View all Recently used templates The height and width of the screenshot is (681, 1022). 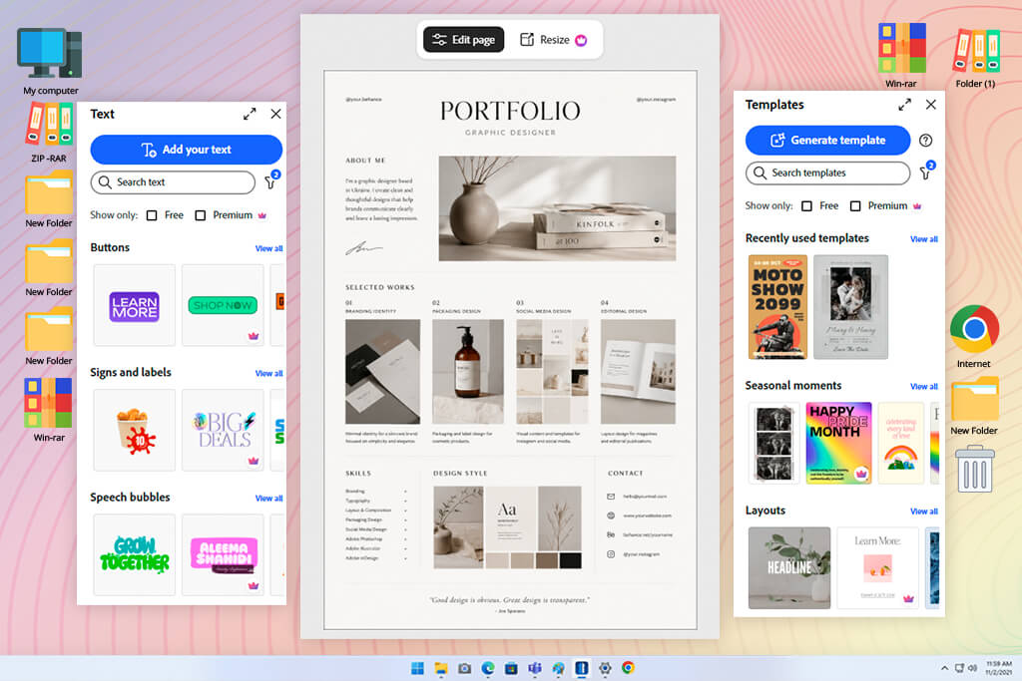pyautogui.click(x=923, y=239)
